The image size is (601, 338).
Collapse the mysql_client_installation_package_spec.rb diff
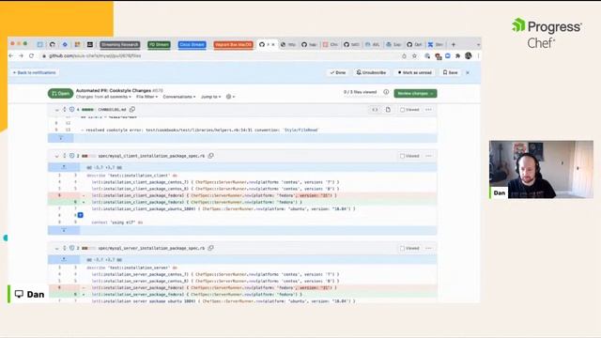pyautogui.click(x=56, y=157)
